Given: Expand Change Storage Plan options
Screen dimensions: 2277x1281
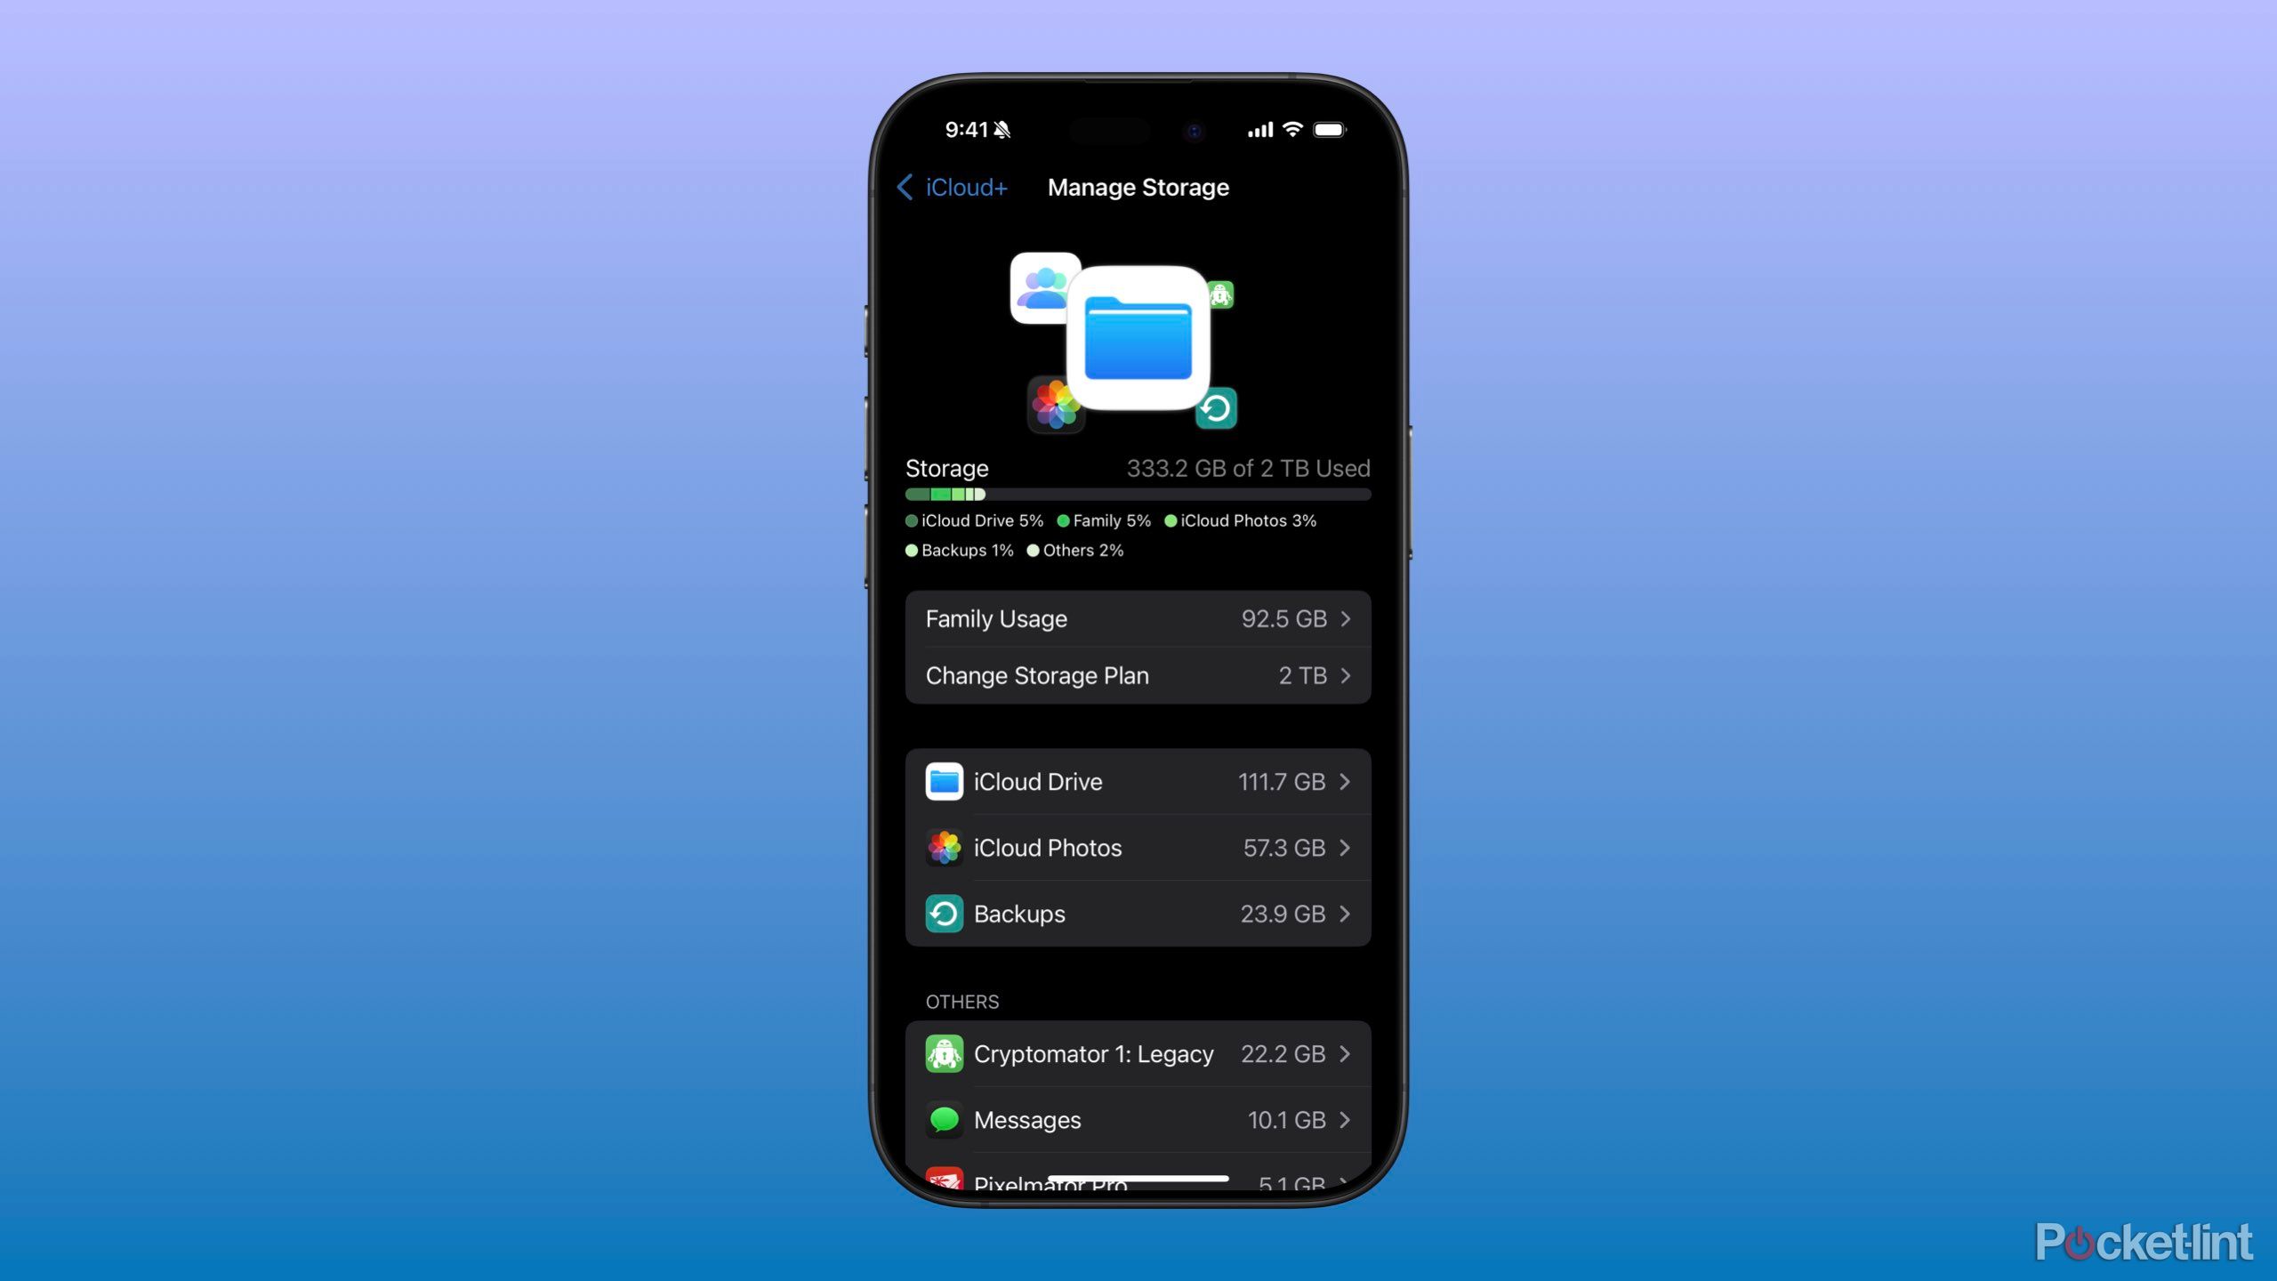Looking at the screenshot, I should pyautogui.click(x=1137, y=676).
